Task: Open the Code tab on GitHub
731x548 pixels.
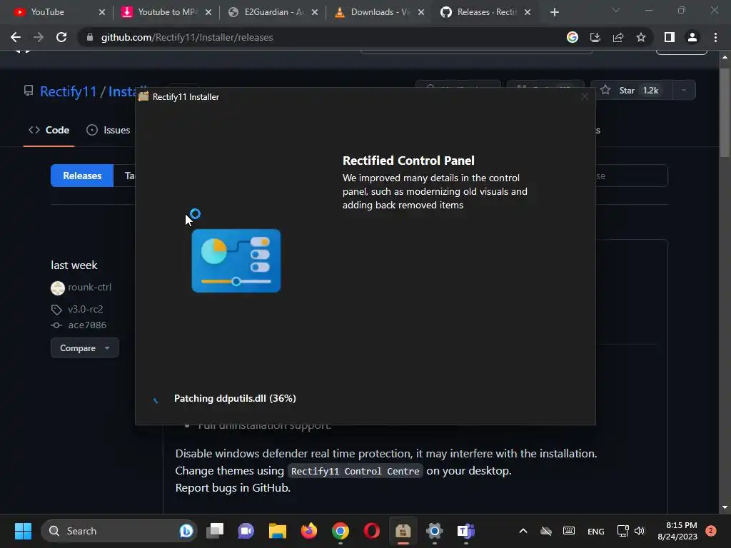Action: 49,130
